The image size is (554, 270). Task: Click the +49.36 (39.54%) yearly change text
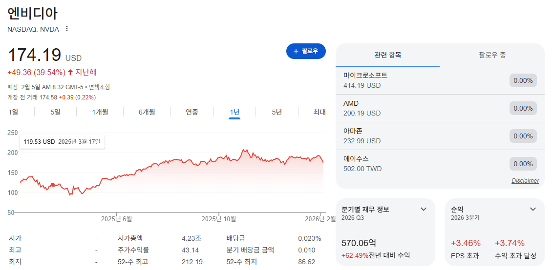coord(36,72)
